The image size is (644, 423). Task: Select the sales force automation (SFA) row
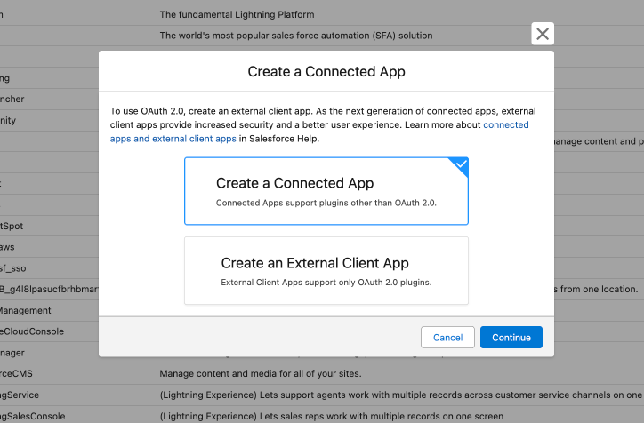[x=295, y=36]
